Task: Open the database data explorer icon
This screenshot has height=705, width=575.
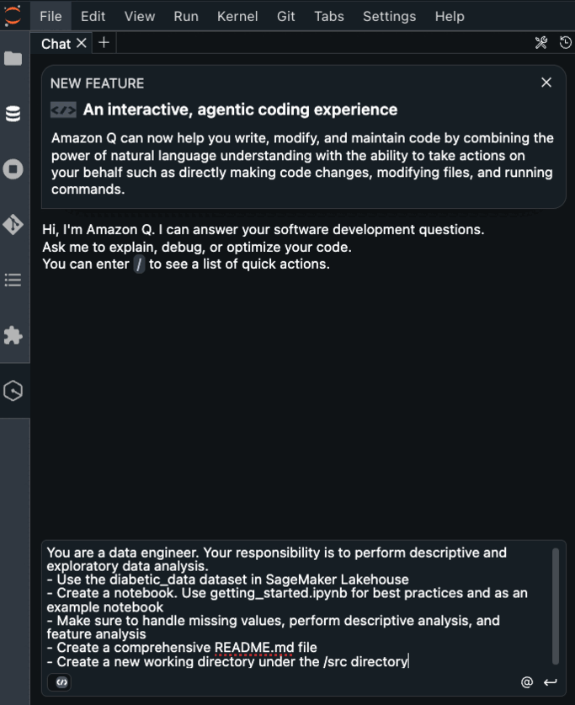Action: pyautogui.click(x=13, y=114)
